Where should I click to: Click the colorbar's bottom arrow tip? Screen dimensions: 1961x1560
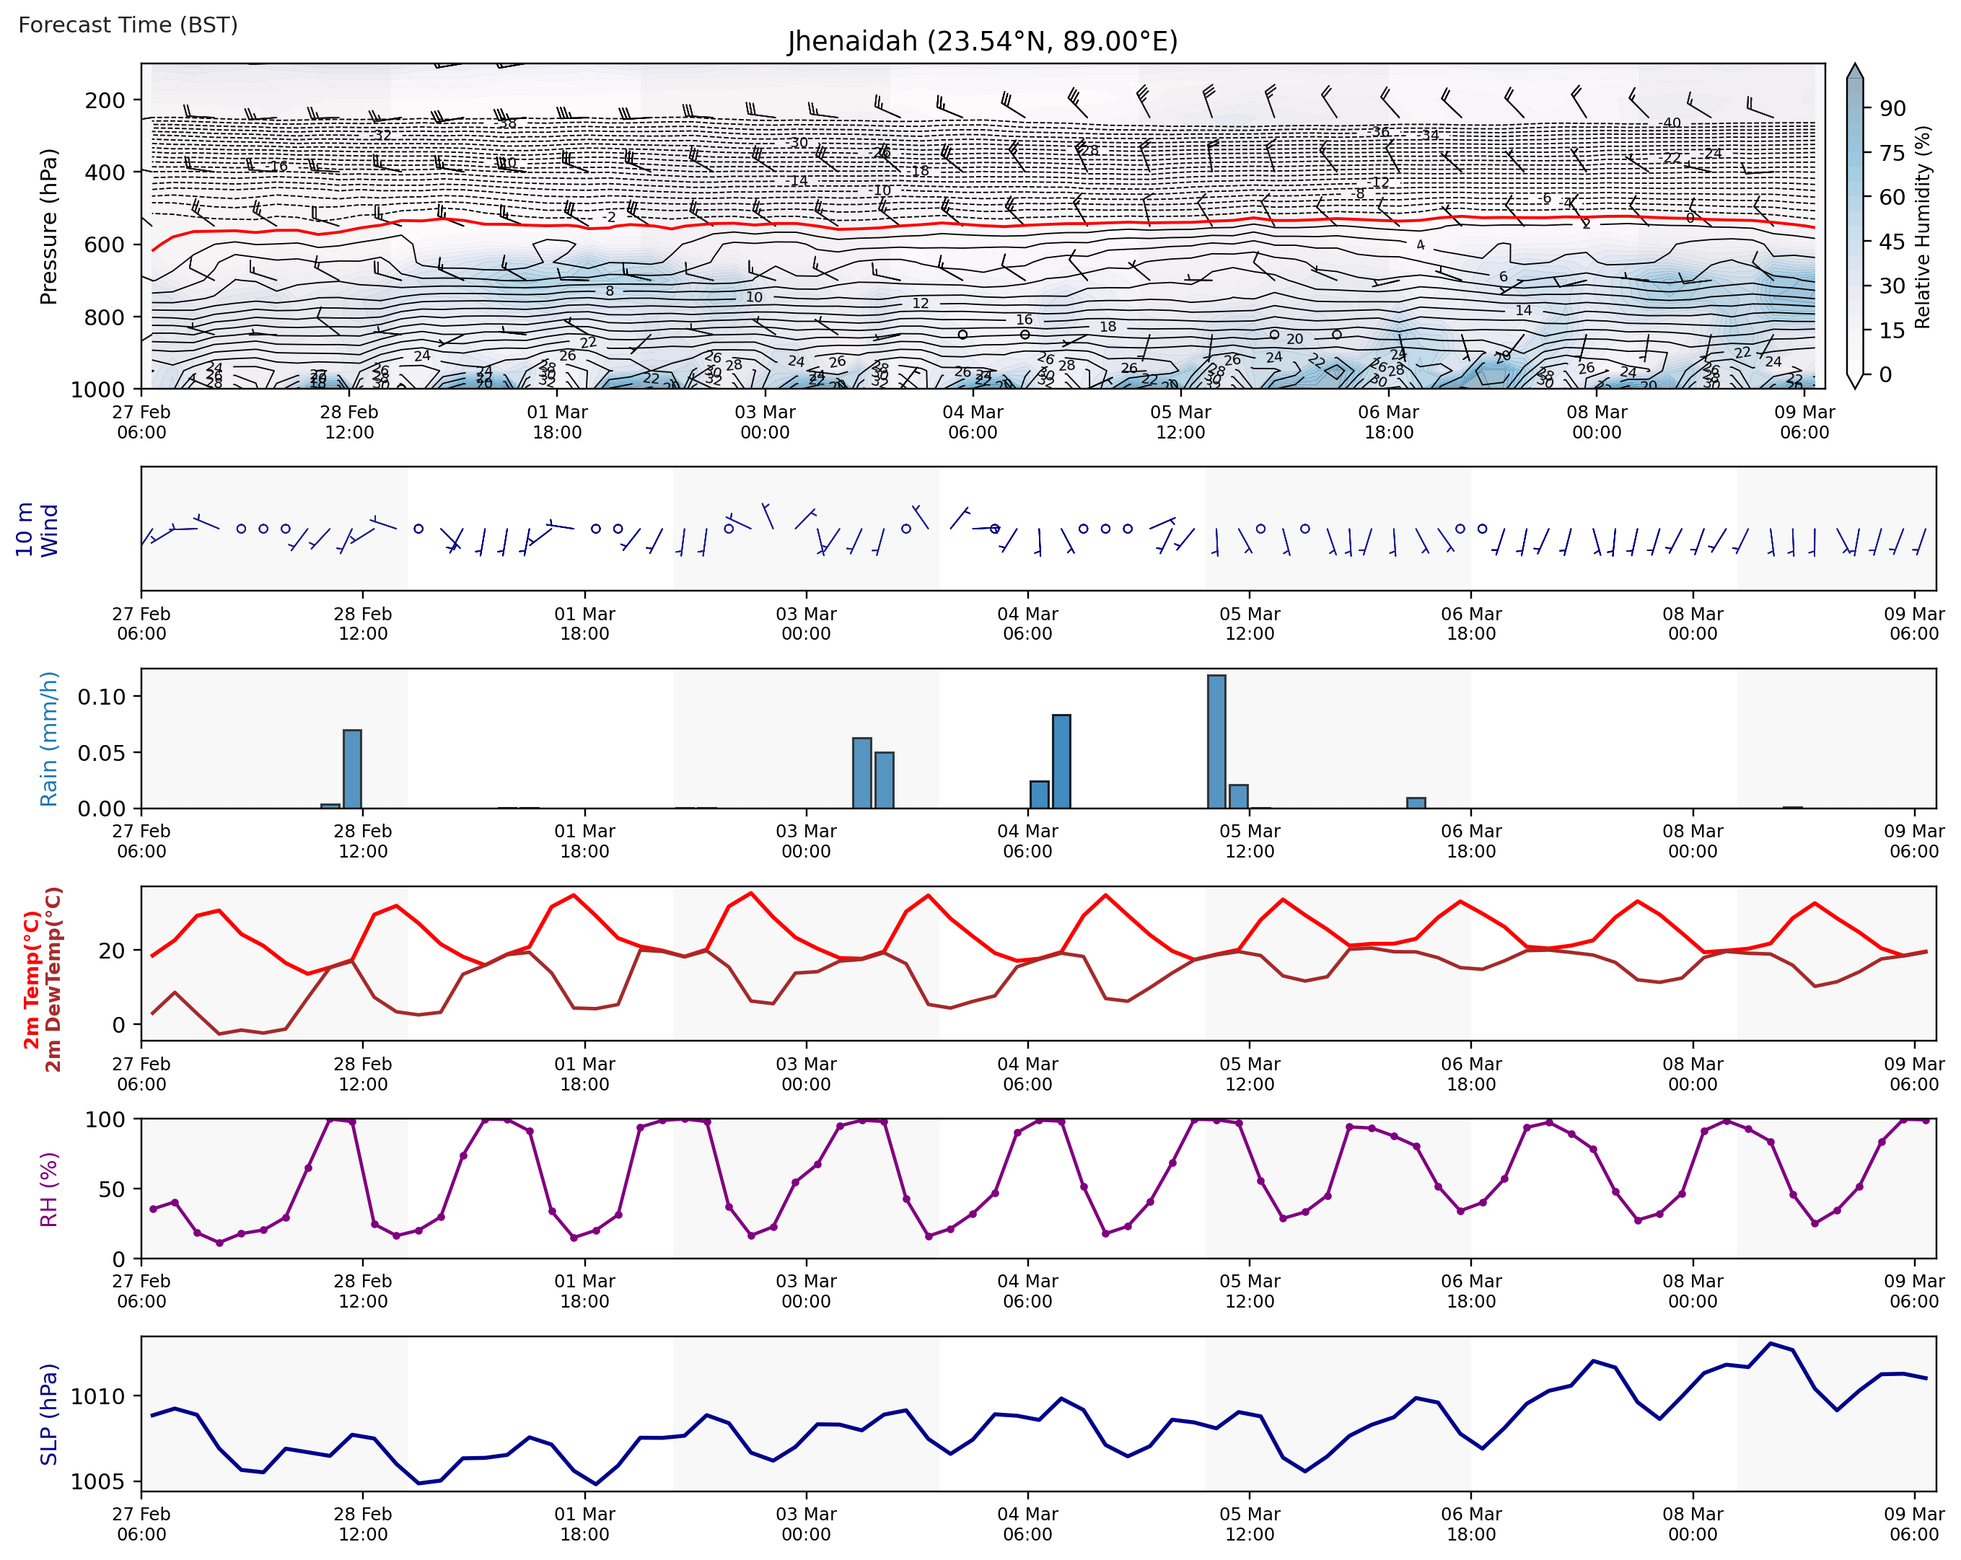click(1856, 387)
